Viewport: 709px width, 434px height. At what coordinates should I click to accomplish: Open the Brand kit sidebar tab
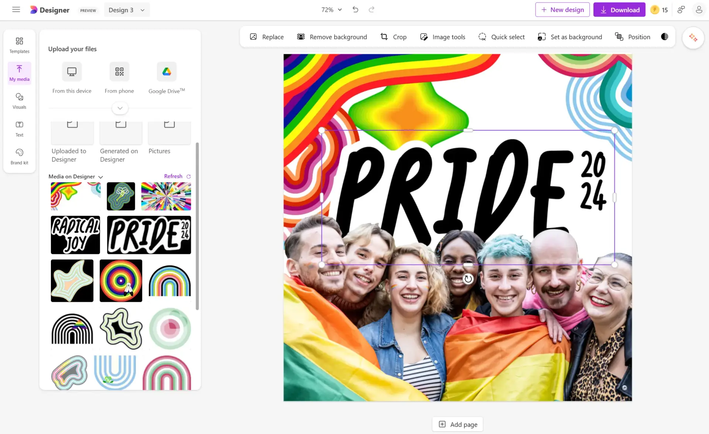(19, 156)
